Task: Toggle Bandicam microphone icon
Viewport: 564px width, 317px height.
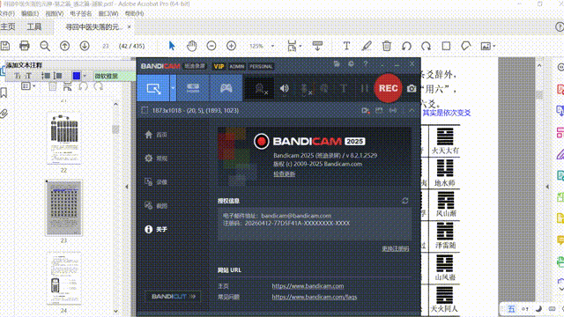Action: point(306,89)
